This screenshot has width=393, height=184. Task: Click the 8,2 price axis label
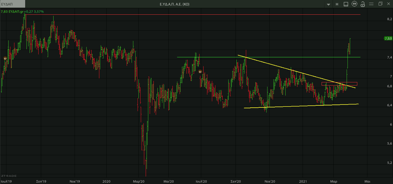[x=389, y=19]
